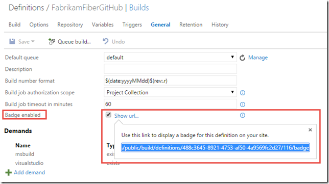The width and height of the screenshot is (329, 184).
Task: Click the msbuild demand name
Action: (x=25, y=154)
